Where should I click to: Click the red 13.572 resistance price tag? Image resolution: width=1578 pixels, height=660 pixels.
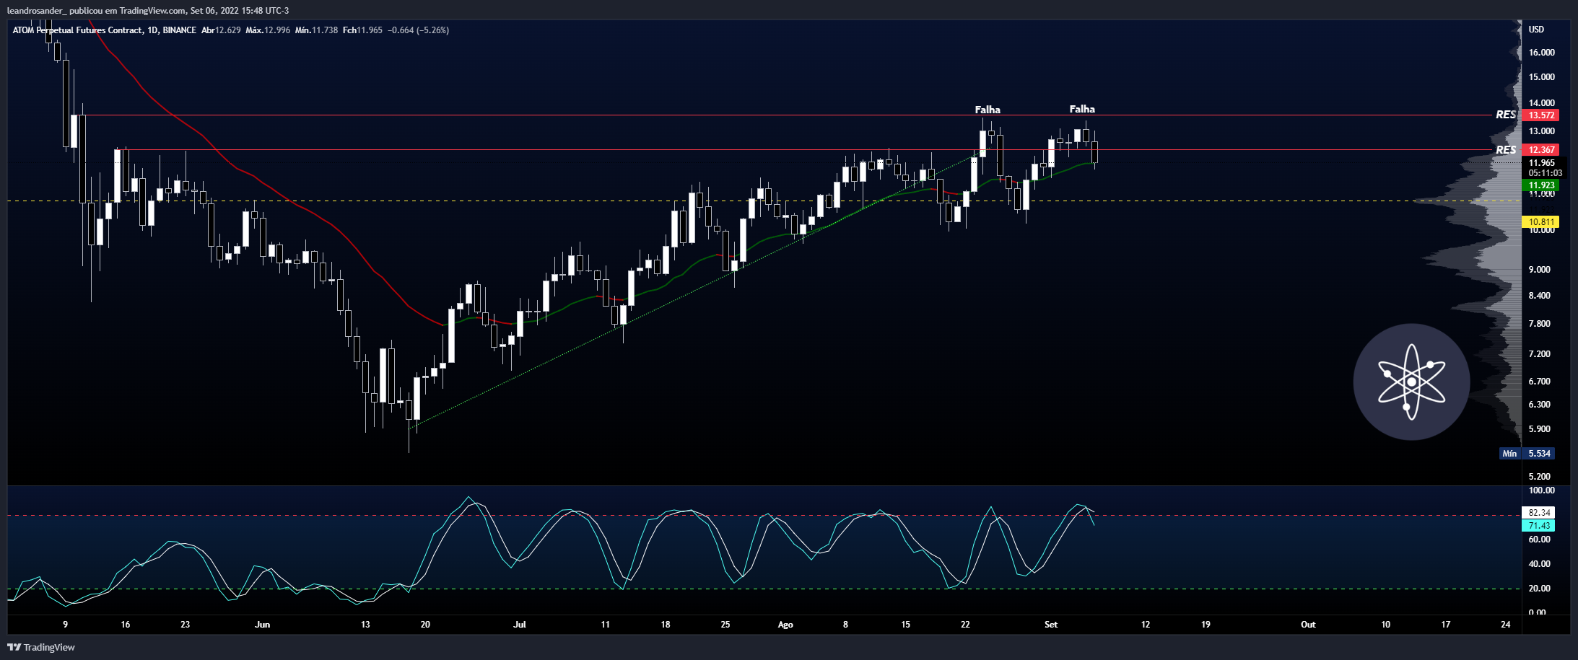1541,115
